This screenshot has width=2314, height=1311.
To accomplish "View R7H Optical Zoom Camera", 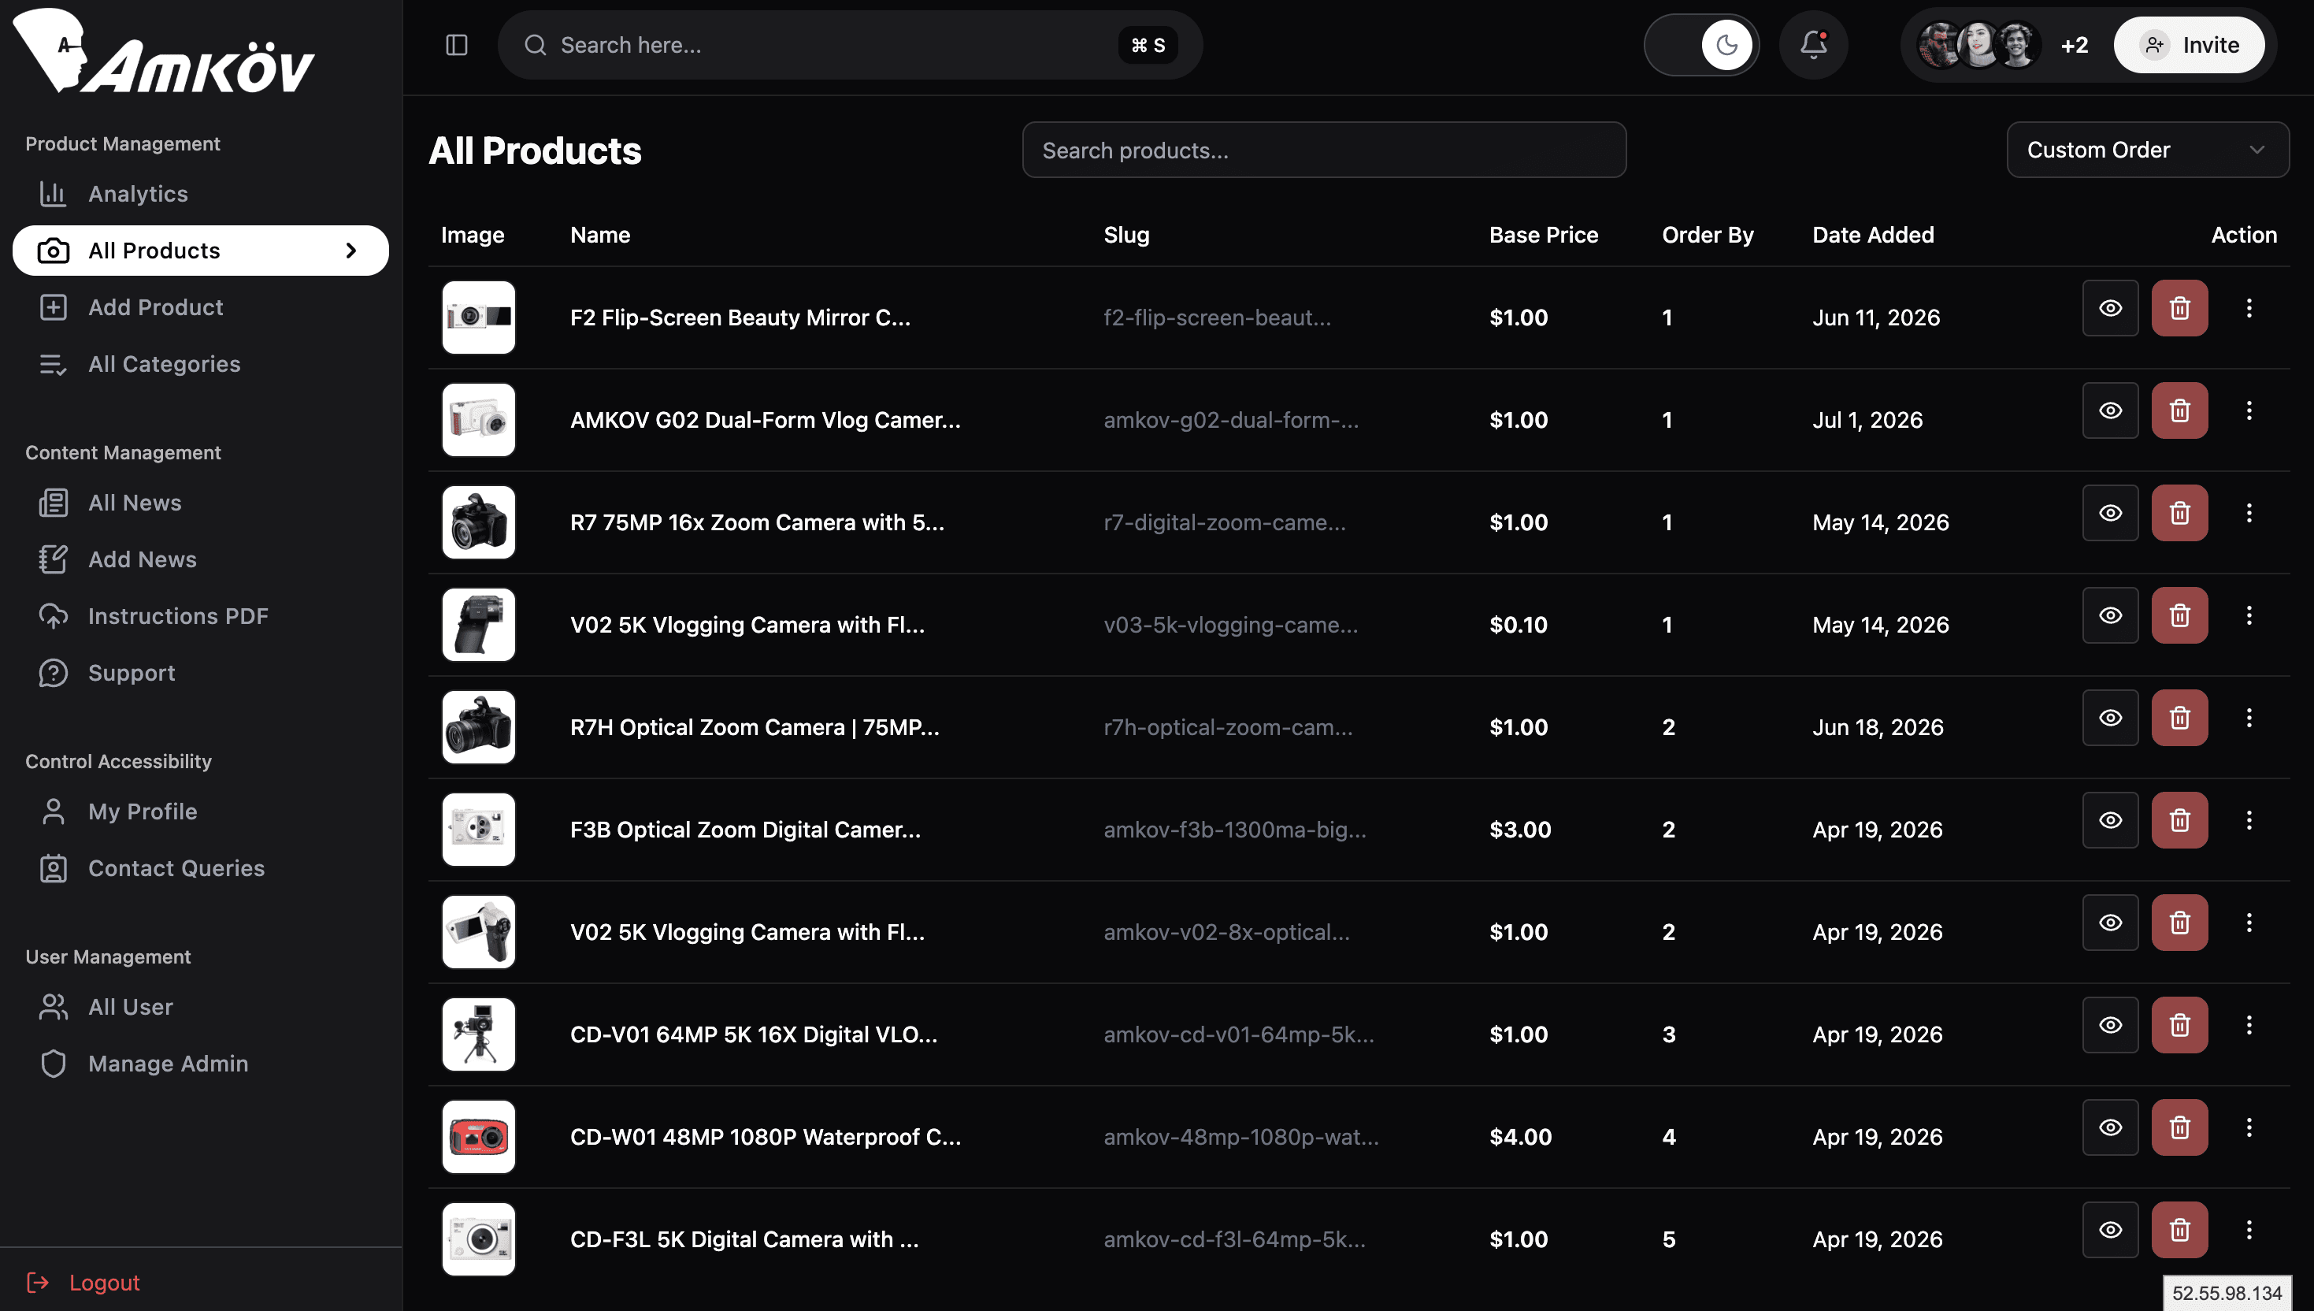I will click(x=2110, y=719).
